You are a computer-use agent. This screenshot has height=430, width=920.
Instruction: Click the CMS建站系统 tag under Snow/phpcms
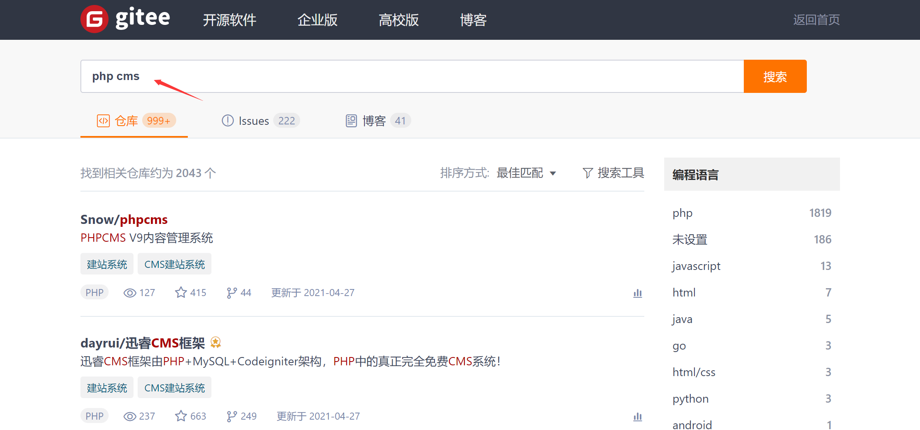point(175,264)
